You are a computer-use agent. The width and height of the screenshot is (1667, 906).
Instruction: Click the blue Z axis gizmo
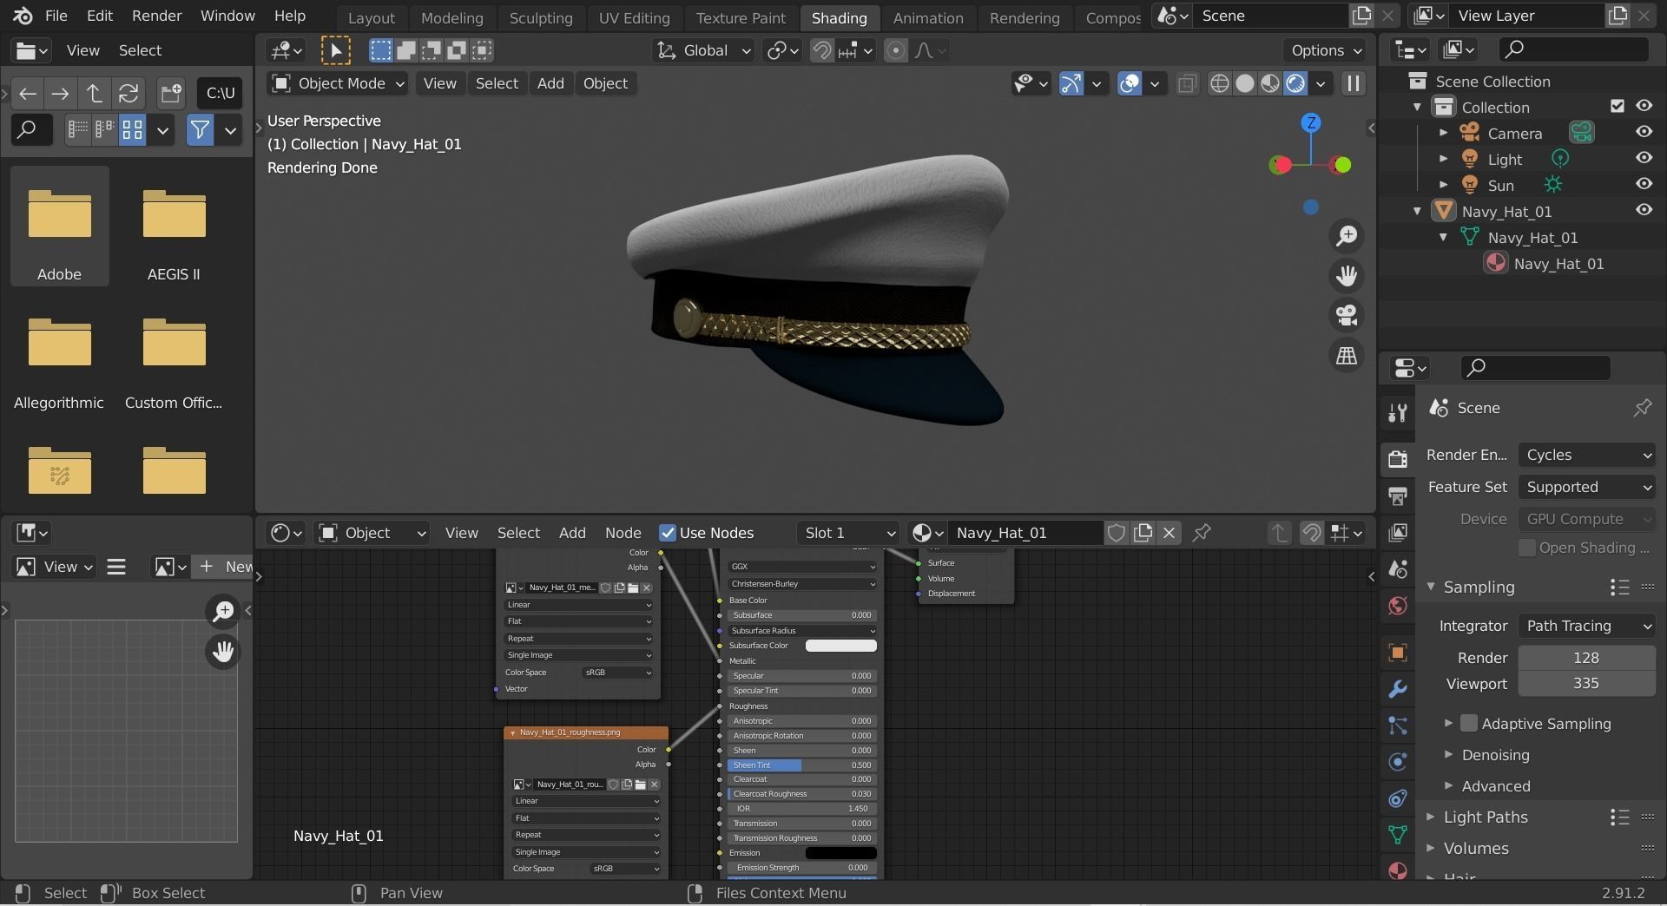coord(1311,122)
